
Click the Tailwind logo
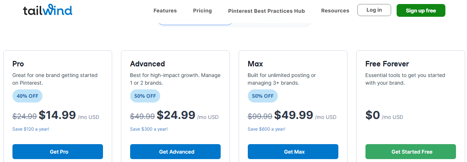pos(48,10)
